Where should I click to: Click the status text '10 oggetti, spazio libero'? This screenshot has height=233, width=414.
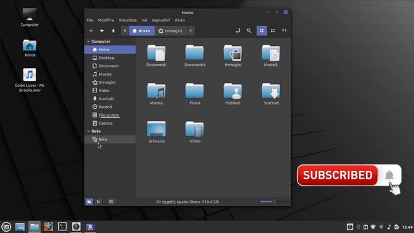click(x=187, y=202)
